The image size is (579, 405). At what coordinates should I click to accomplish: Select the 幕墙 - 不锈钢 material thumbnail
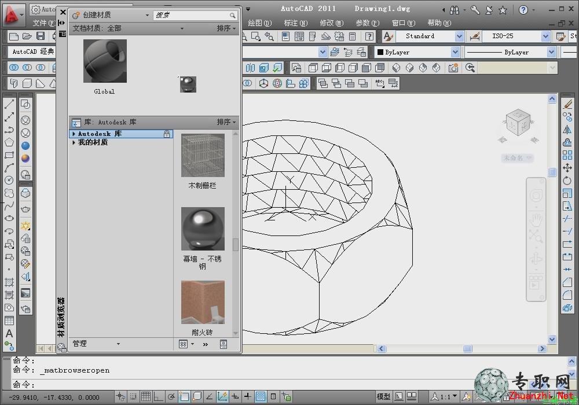(203, 229)
